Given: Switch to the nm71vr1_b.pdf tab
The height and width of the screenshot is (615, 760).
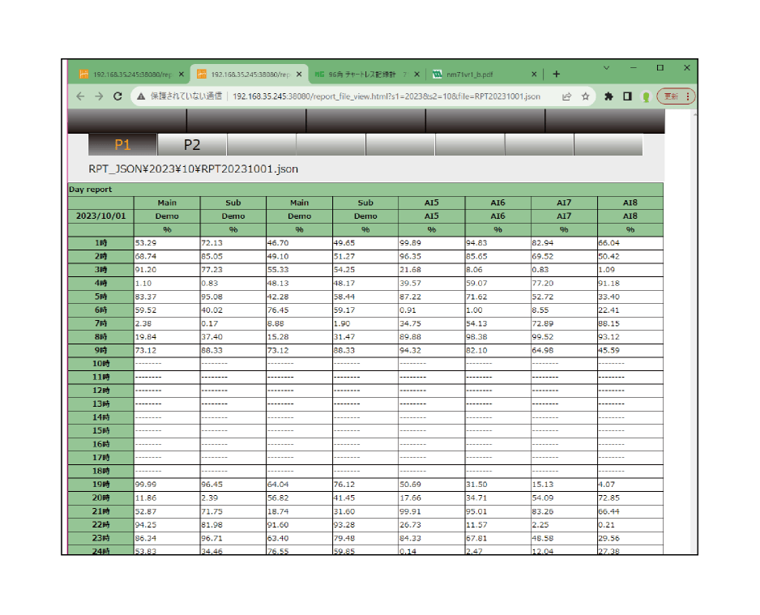Looking at the screenshot, I should coord(480,74).
